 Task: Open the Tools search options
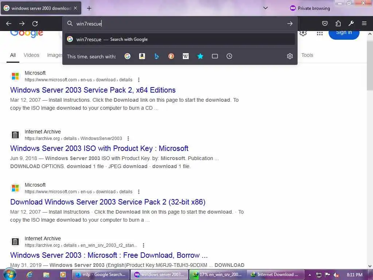(x=307, y=55)
